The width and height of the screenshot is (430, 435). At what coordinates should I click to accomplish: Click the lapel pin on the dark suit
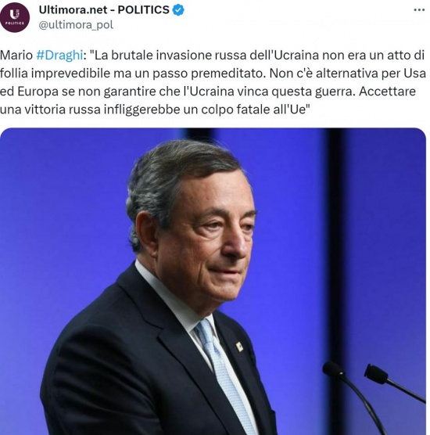click(x=239, y=347)
